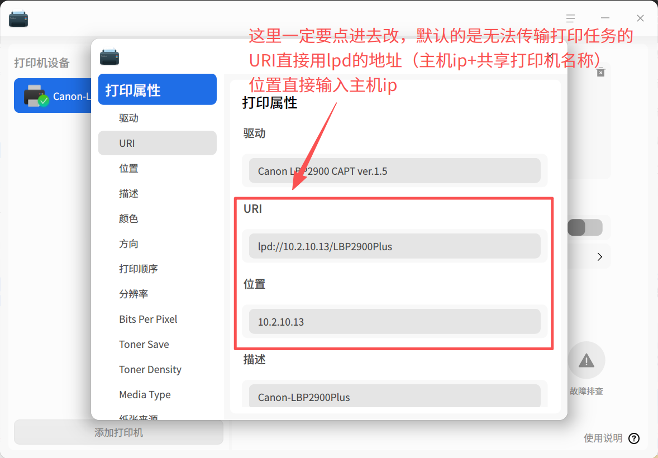This screenshot has height=458, width=658.
Task: Open the 故障排查 troubleshooting warning icon
Action: (x=587, y=360)
